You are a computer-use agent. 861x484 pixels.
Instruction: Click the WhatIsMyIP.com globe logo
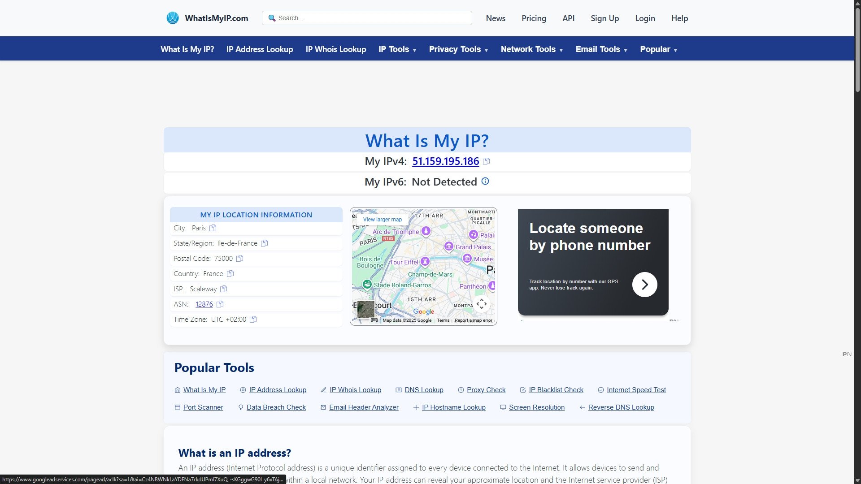(173, 18)
